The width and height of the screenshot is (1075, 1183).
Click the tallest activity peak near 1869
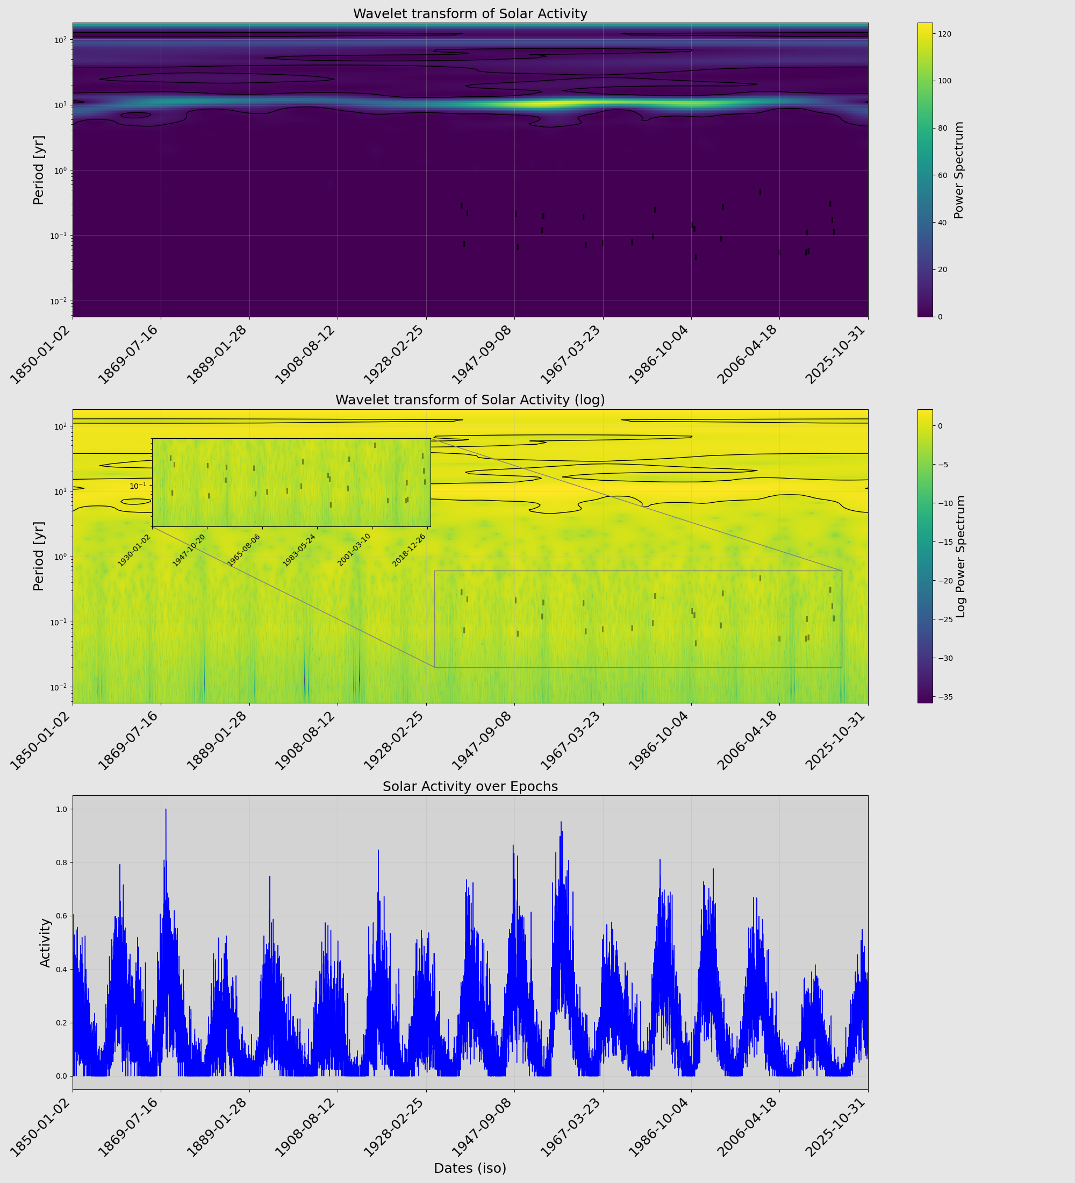tap(166, 811)
